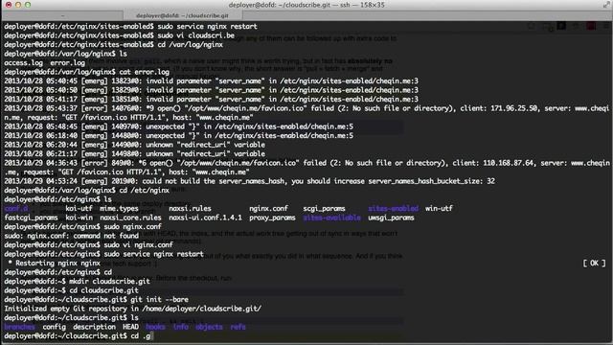Click 'sudo: nginx.conf: command not found' message
The width and height of the screenshot is (613, 345).
[71, 236]
